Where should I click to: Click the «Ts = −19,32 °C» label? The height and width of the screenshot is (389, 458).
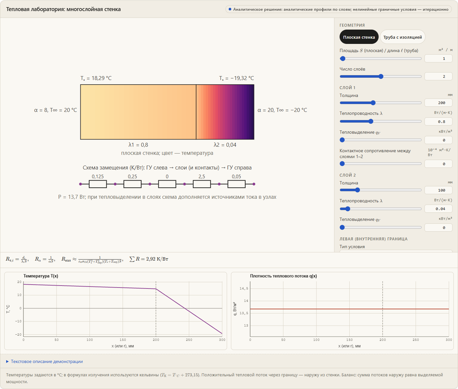236,78
